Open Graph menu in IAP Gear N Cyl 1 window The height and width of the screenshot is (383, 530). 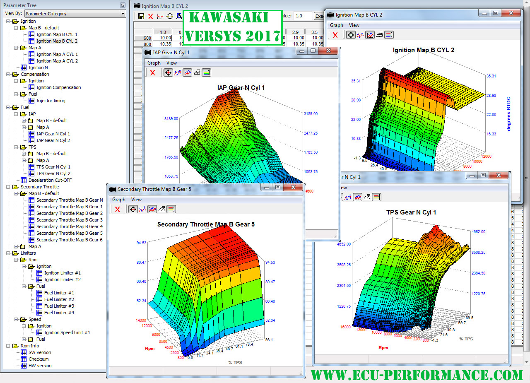point(154,63)
